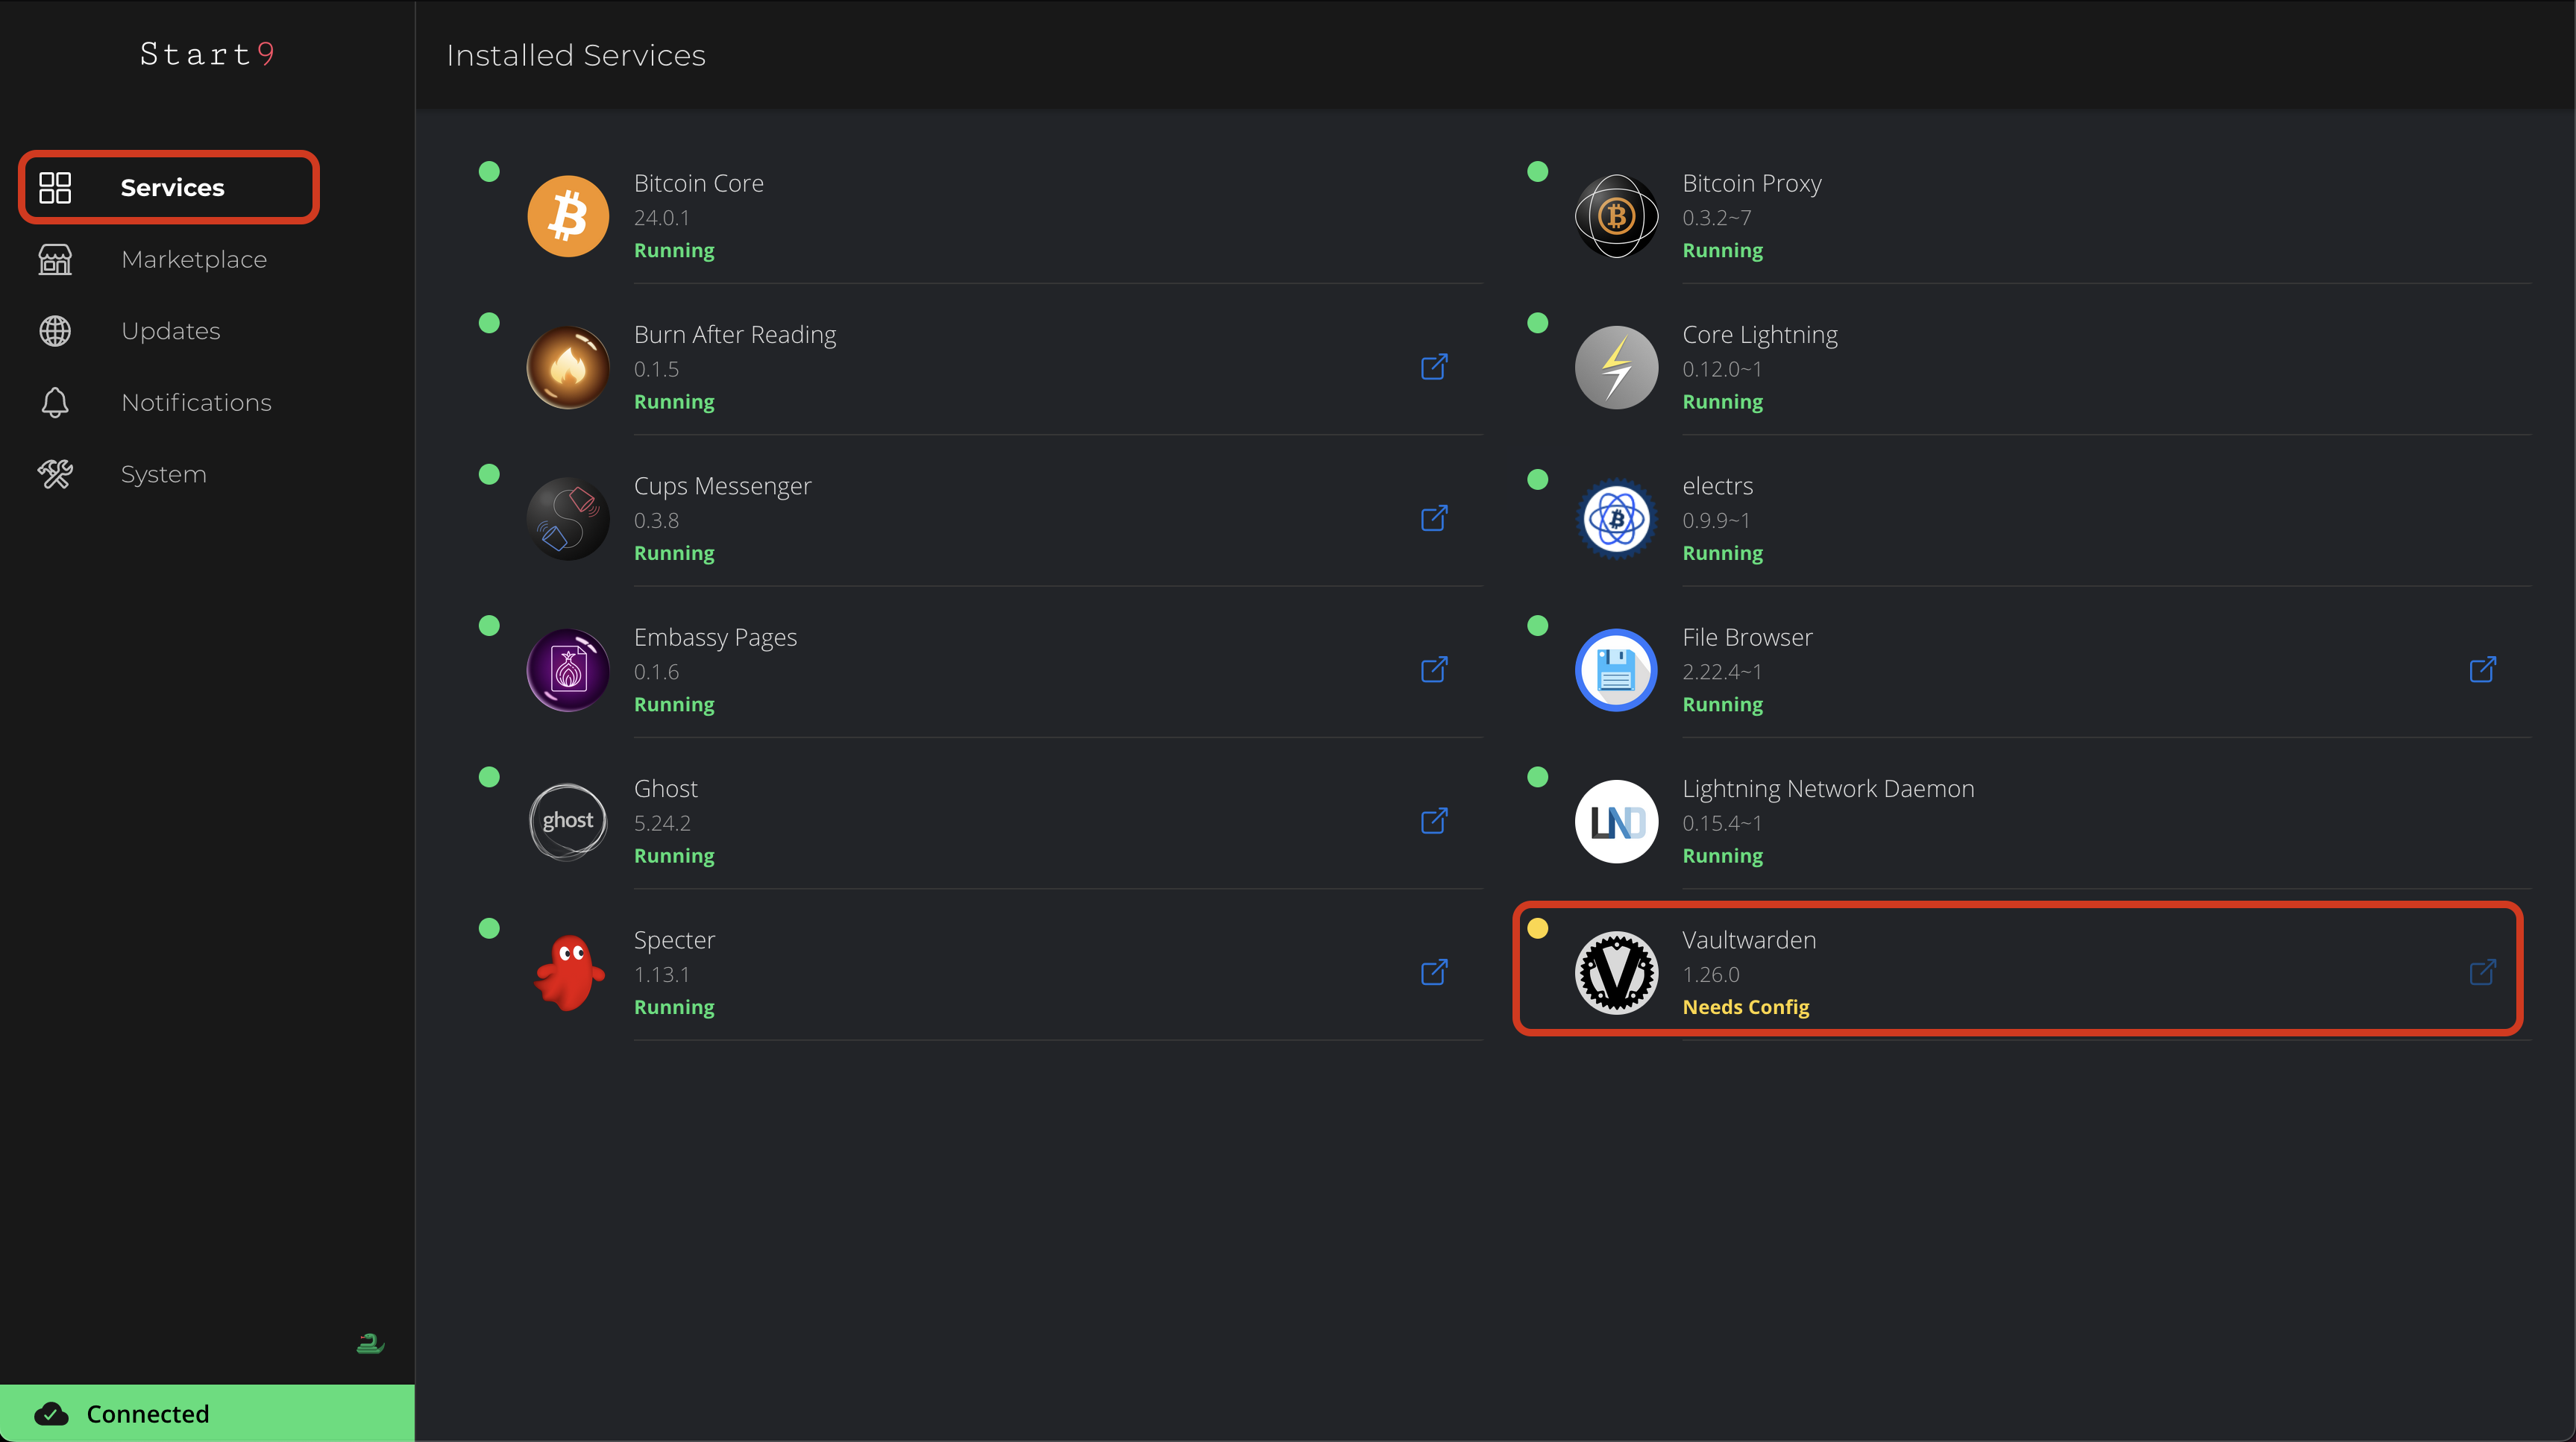
Task: Open Cups Messenger launch icon
Action: pyautogui.click(x=1434, y=518)
